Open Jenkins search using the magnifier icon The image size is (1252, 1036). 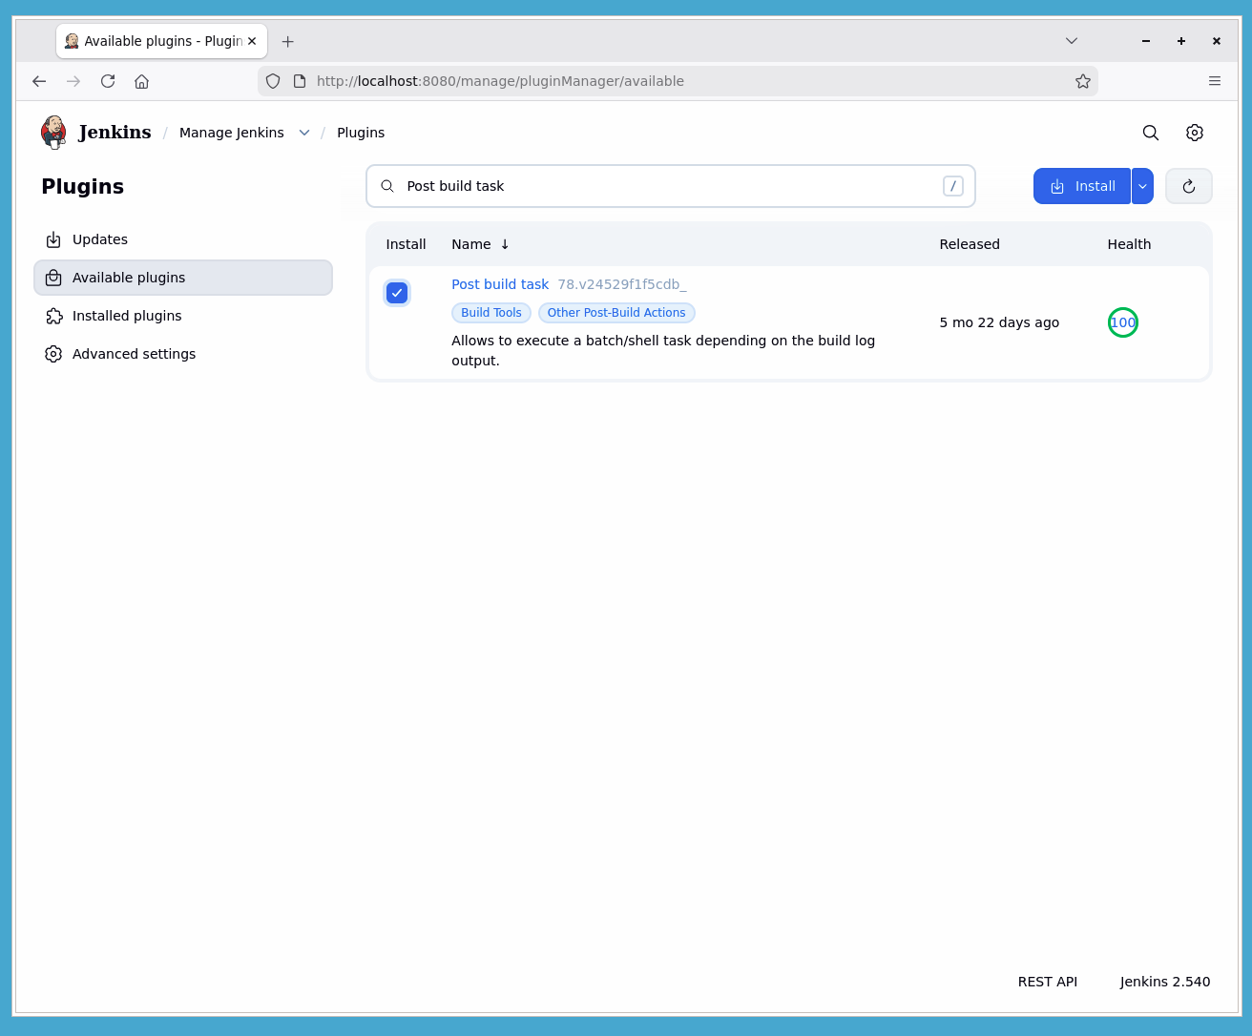1150,133
